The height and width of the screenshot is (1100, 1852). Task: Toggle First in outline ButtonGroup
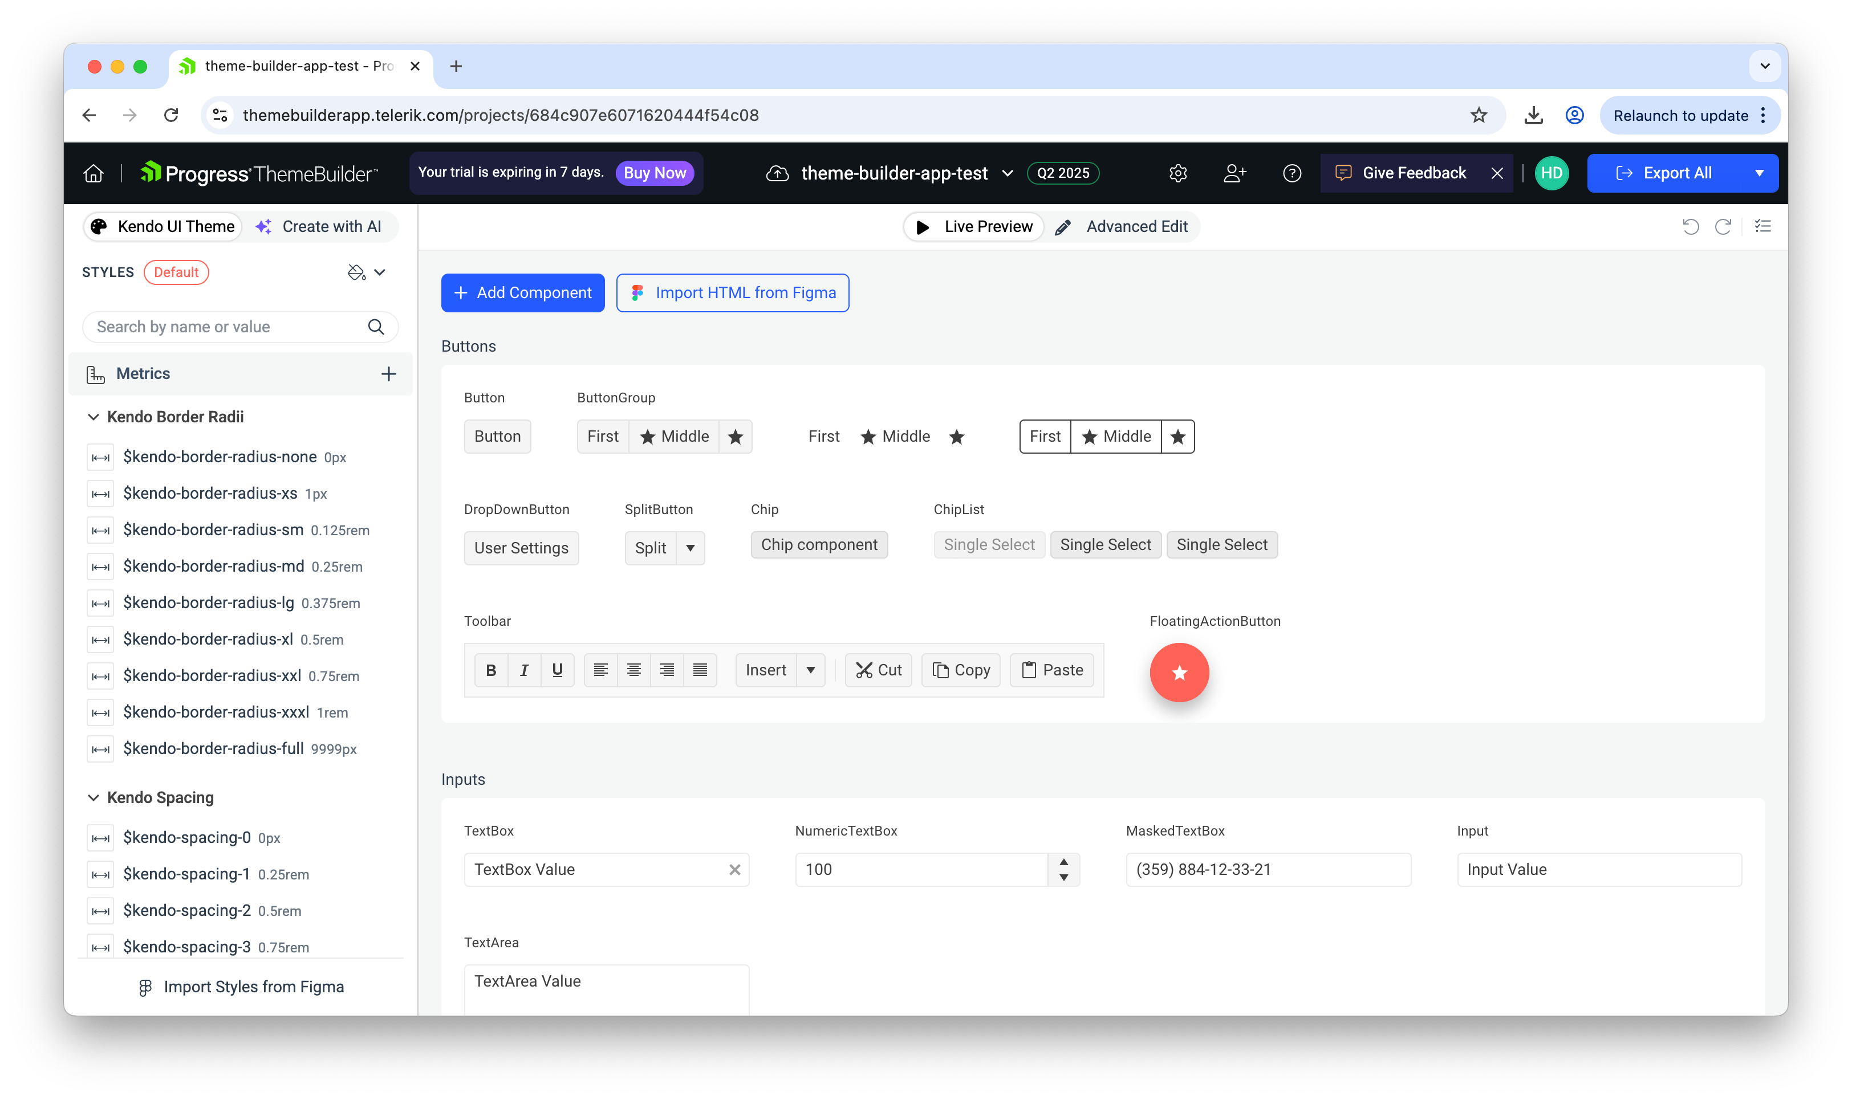pos(1045,437)
